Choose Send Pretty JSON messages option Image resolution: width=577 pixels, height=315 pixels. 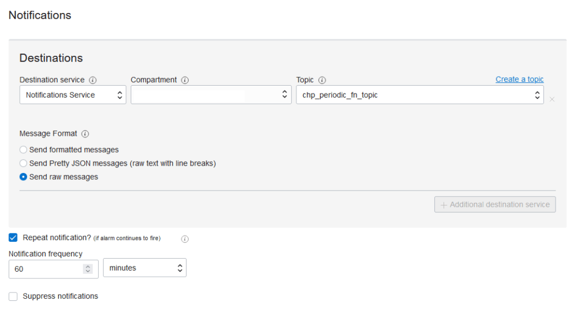23,163
